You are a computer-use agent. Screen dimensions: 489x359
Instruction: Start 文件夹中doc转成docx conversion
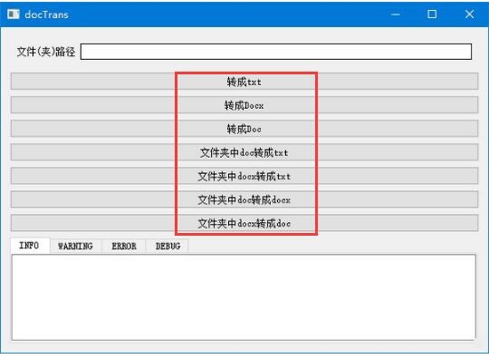244,199
